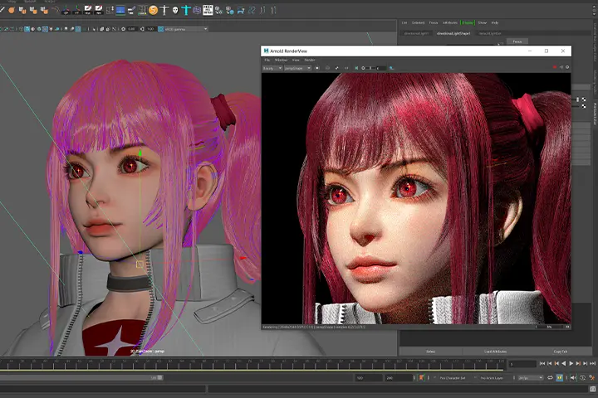Click the Focus button in Attribute Editor
The image size is (598, 398).
tap(517, 41)
